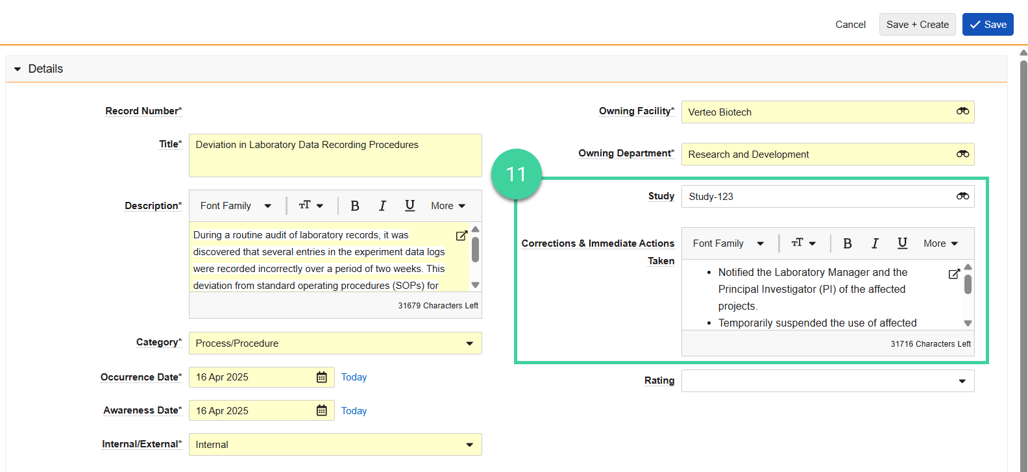The image size is (1028, 472).
Task: Open Font Family dropdown in Description editor
Action: coord(236,206)
